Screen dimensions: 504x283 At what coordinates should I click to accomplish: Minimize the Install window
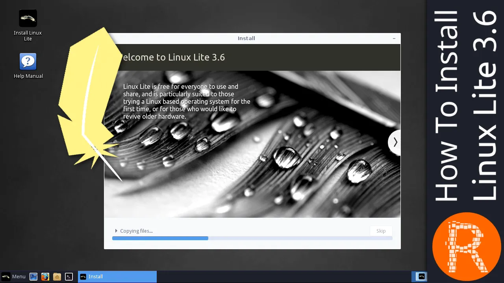394,38
